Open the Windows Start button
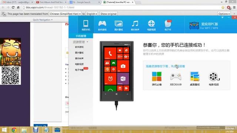The image size is (237, 133). [4, 130]
